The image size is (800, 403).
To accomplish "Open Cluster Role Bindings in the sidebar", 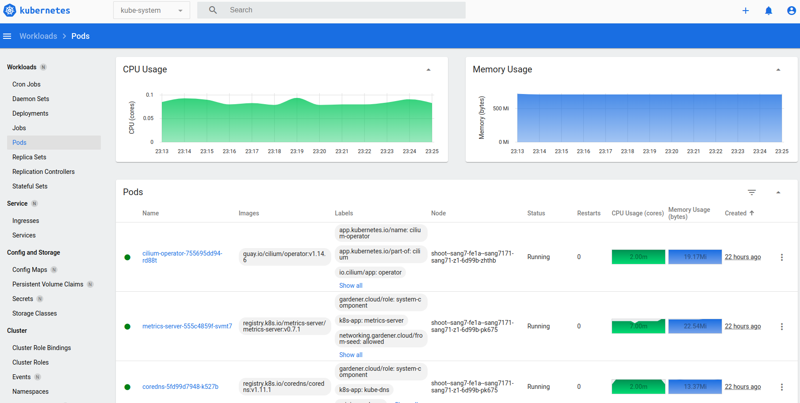I will [x=42, y=348].
